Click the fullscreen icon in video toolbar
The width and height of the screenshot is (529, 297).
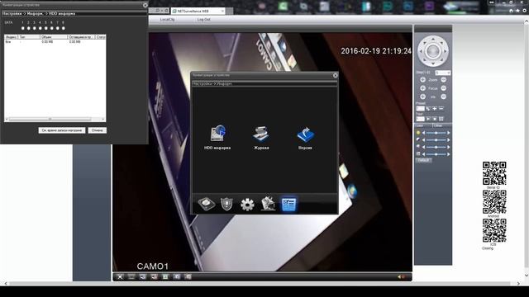[x=120, y=277]
